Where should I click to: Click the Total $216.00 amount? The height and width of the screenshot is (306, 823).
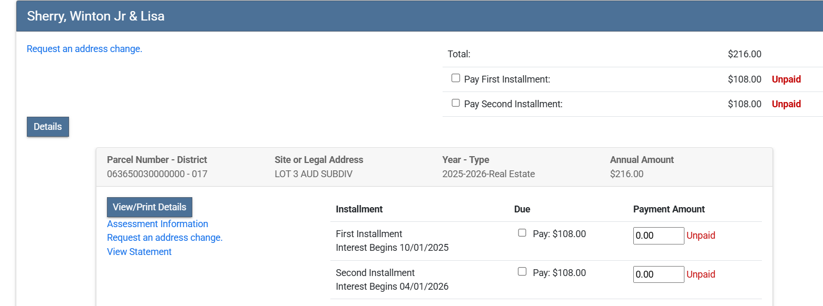coord(744,54)
